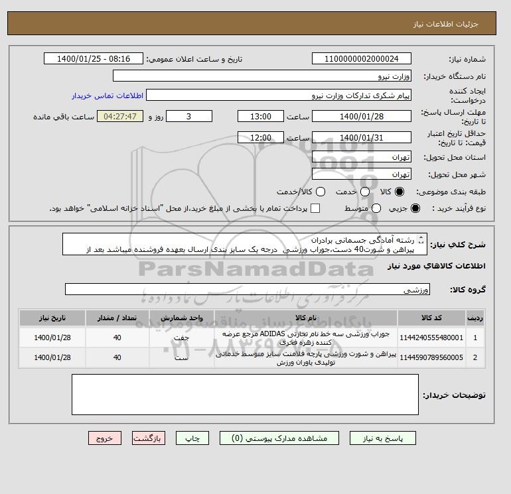Toggle the اسناد خزانه اسلامی payment checkbox
This screenshot has width=511, height=494.
coord(315,208)
